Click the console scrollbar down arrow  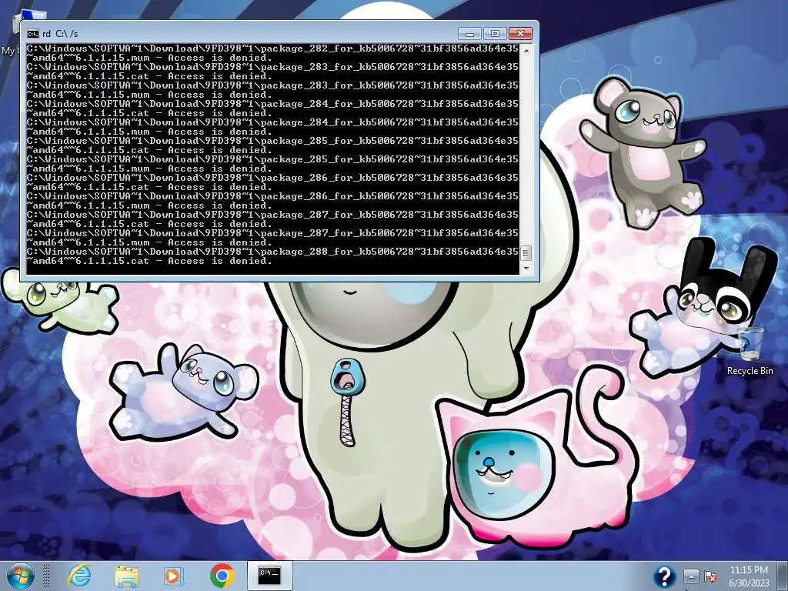(x=526, y=268)
